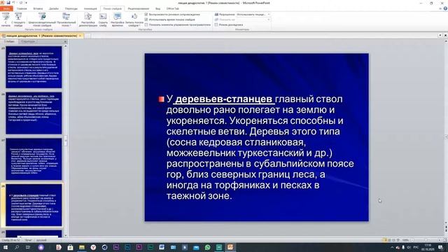Enable Presenter View (Режим докладчика) checkbox
Viewport: 448px width, 252px height.
(x=216, y=25)
